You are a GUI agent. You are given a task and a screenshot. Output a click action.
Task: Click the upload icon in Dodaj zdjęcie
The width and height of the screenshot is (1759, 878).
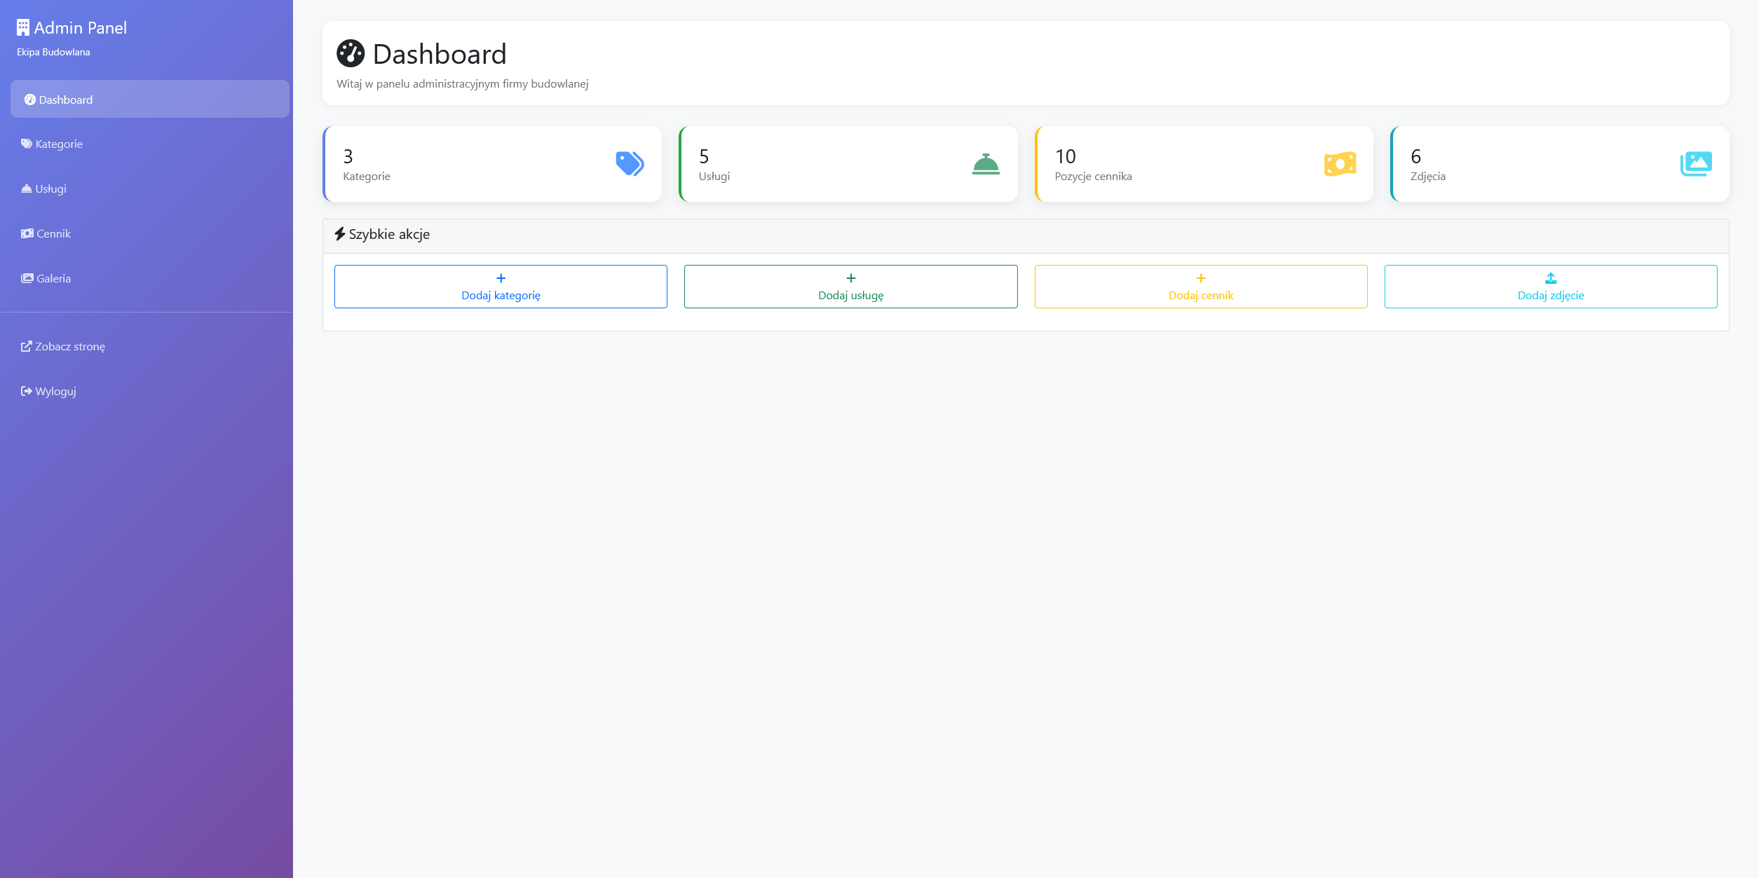click(x=1551, y=278)
